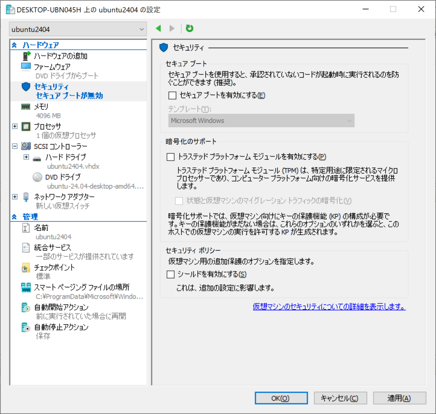Expand the Network Adapter (ネットワーク アダプター) node

pyautogui.click(x=15, y=197)
